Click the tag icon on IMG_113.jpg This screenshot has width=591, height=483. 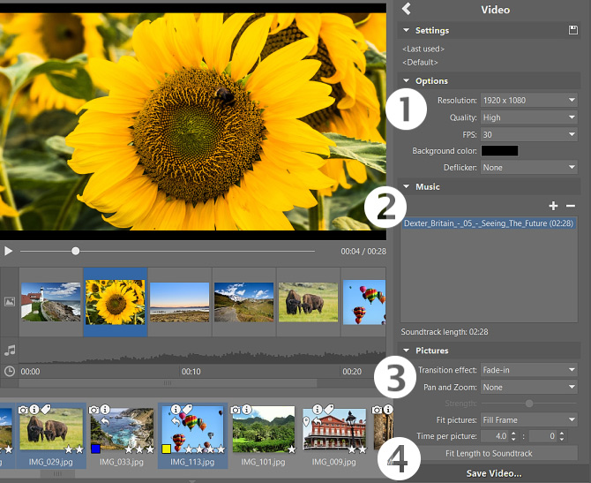pyautogui.click(x=187, y=409)
